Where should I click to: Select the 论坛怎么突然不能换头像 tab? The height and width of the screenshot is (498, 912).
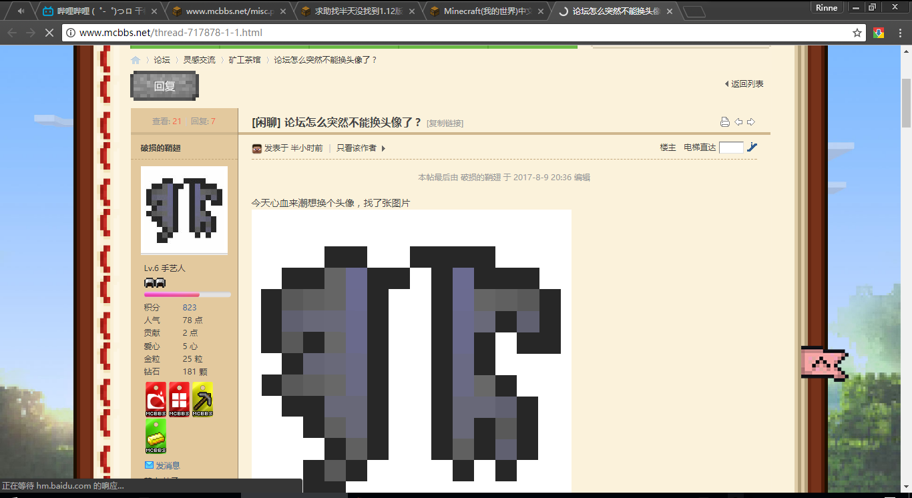point(615,11)
